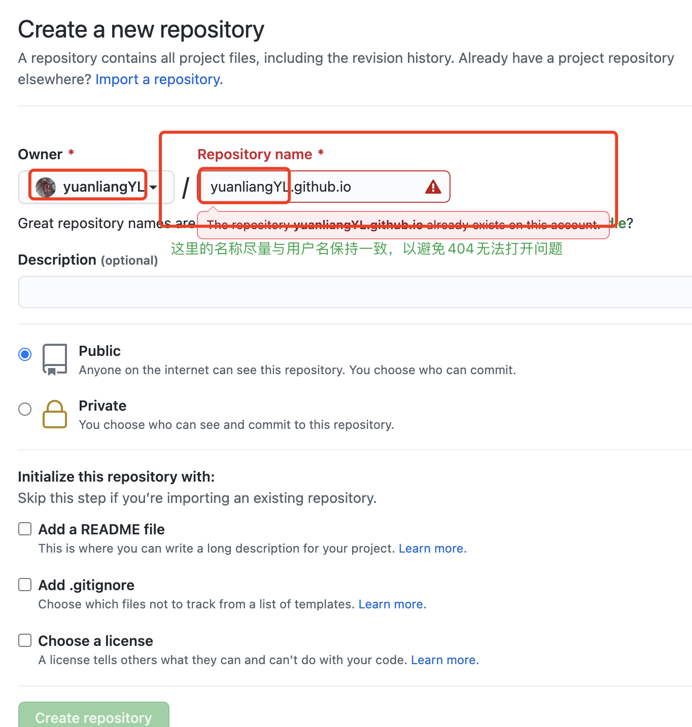Focus the Description text box
This screenshot has width=692, height=727.
355,292
